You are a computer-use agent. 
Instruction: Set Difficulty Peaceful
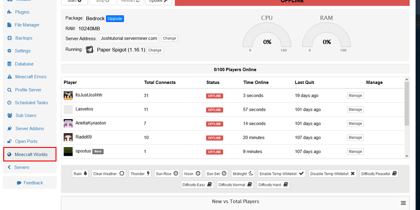click(379, 174)
